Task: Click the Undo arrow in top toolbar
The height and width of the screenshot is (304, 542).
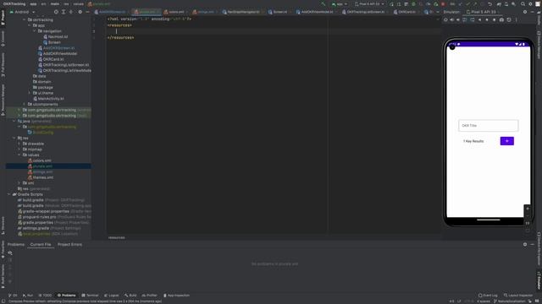Action: click(x=490, y=4)
